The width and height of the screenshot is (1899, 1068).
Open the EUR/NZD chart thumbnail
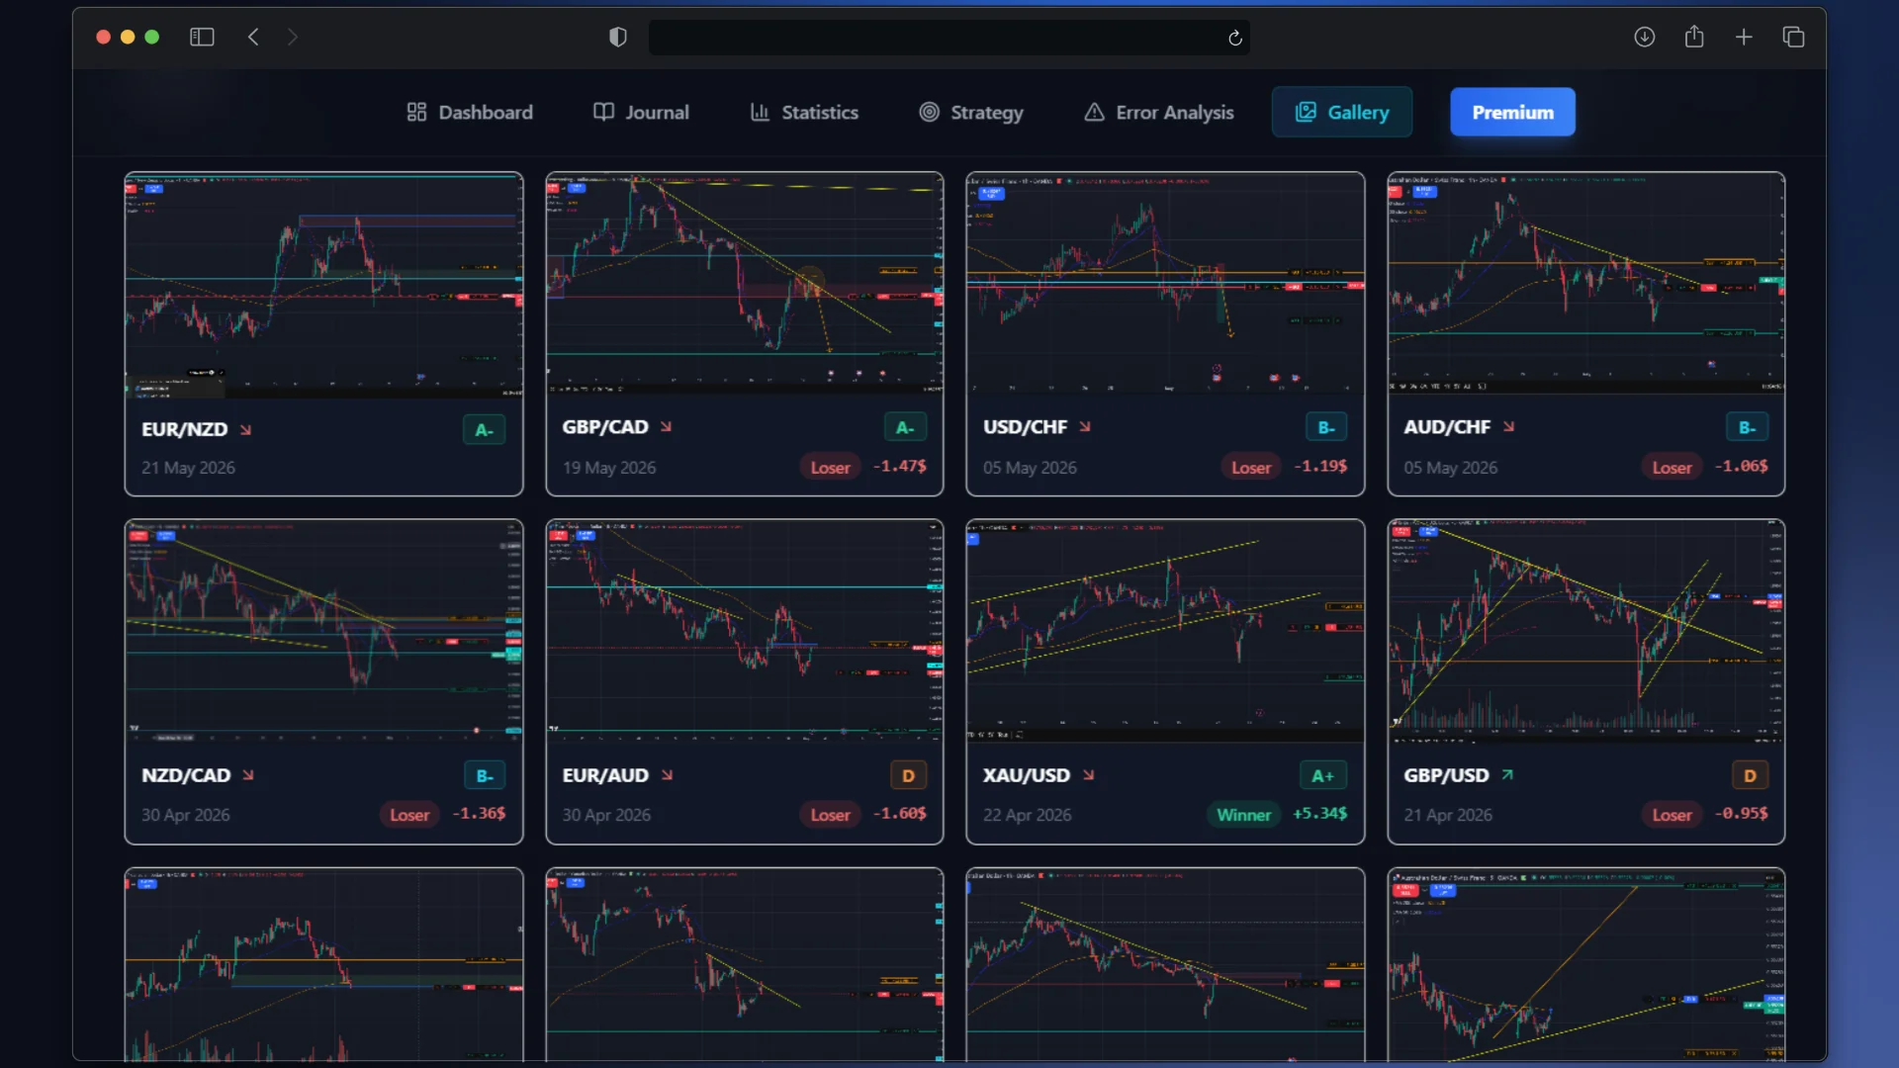[323, 286]
